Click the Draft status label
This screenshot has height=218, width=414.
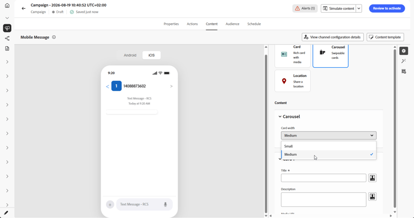pos(58,12)
